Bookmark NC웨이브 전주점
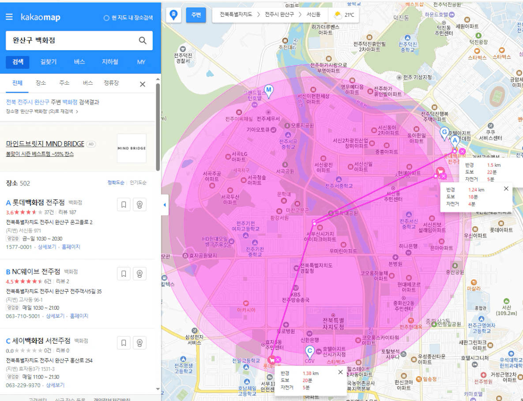 pos(124,274)
